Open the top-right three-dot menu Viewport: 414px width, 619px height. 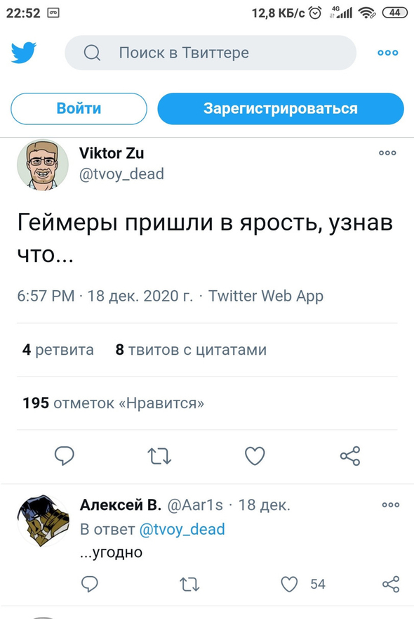[387, 53]
